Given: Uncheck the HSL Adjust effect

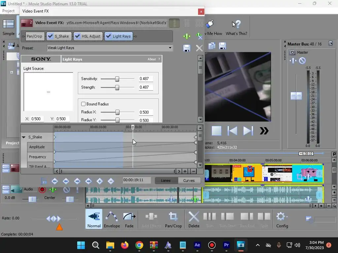Looking at the screenshot, I should pos(77,36).
